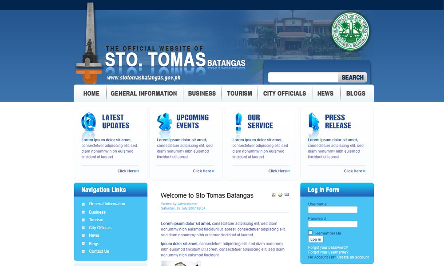Select City Officials in the top menu
The image size is (444, 266).
coord(284,93)
